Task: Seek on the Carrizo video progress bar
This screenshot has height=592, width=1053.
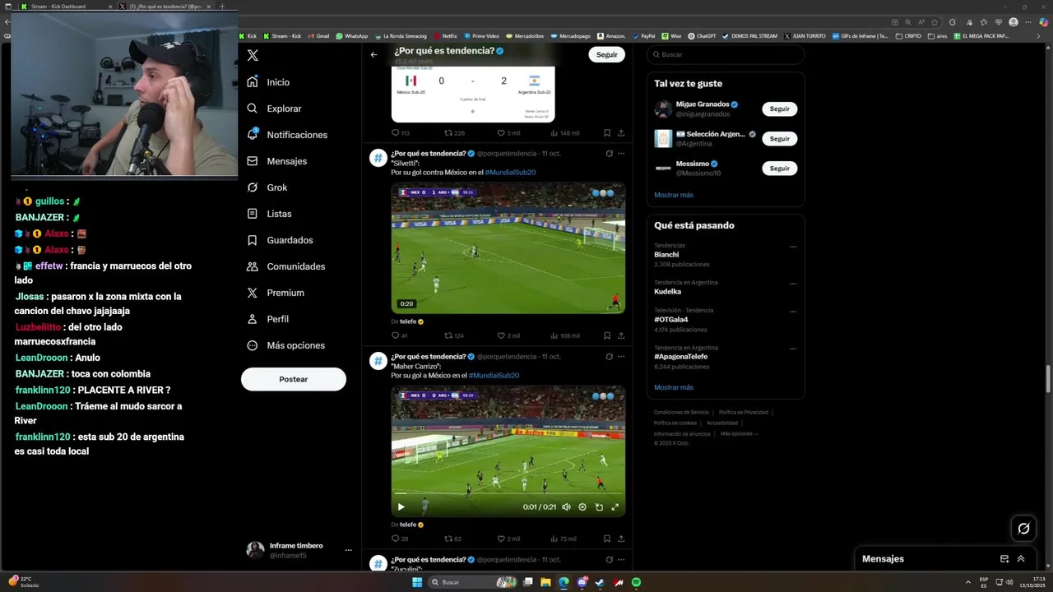Action: click(x=508, y=494)
